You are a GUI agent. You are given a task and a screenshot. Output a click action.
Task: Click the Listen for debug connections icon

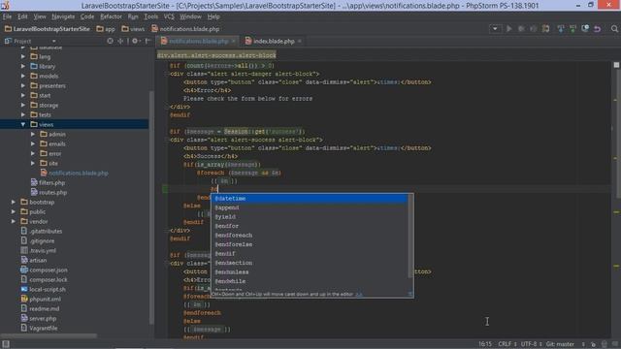(545, 28)
